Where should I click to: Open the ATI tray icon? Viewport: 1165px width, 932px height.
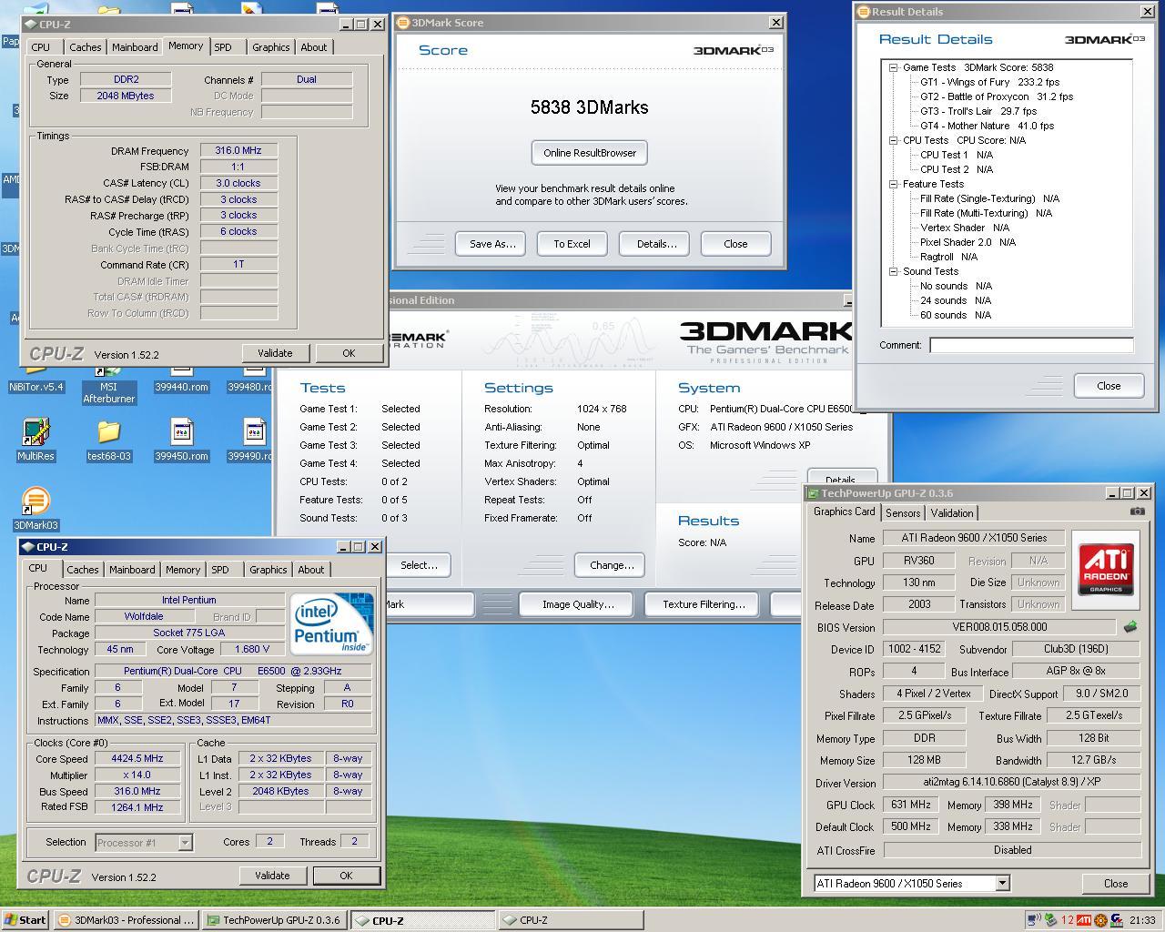coord(1084,920)
